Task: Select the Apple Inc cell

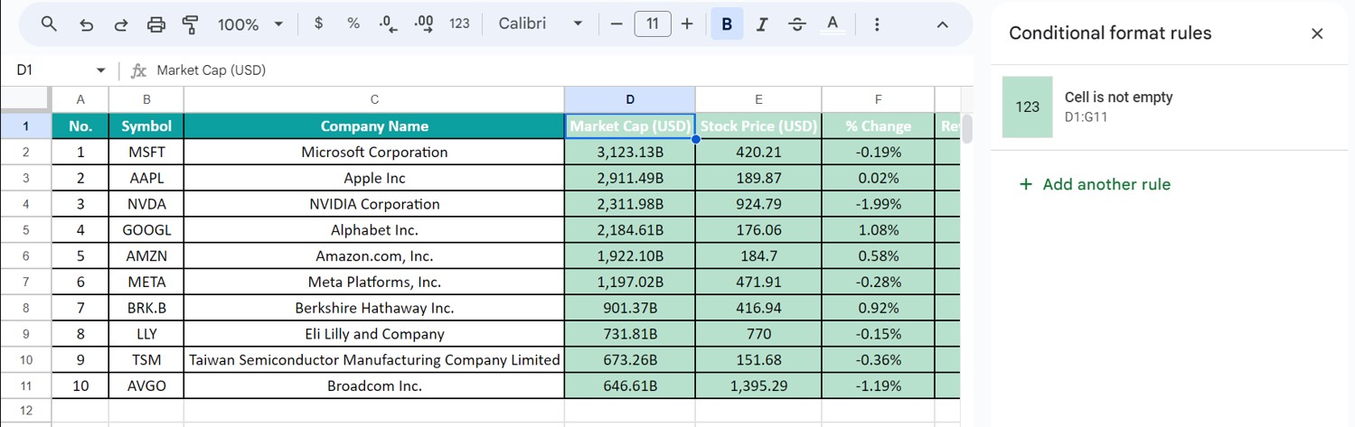Action: (374, 178)
